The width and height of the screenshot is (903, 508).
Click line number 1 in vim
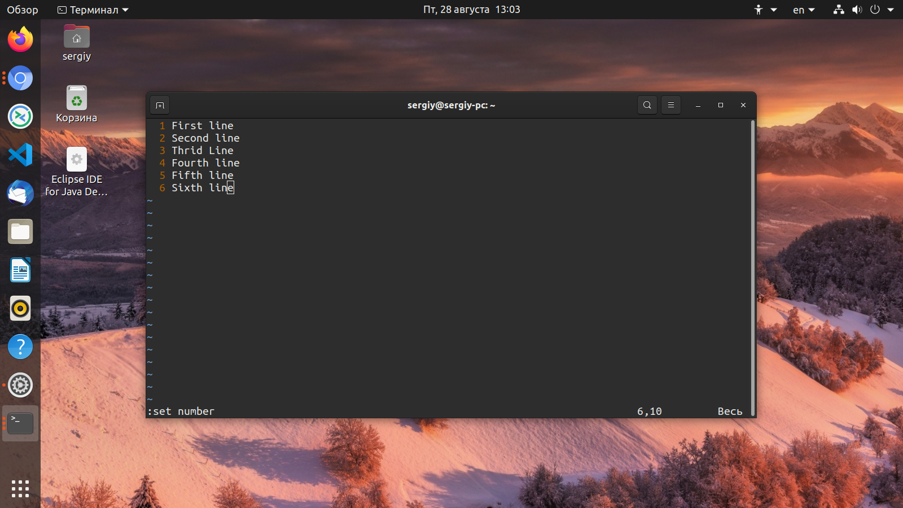coord(162,125)
